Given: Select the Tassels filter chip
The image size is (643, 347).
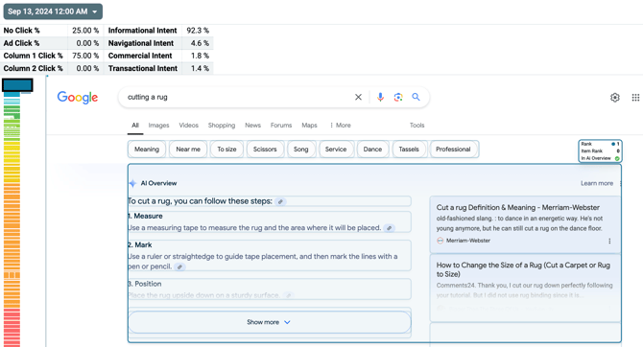Looking at the screenshot, I should (x=409, y=150).
